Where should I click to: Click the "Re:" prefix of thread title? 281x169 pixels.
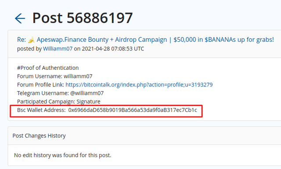point(22,40)
